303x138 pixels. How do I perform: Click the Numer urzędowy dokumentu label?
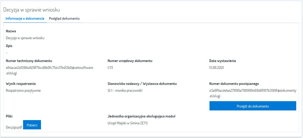tap(130, 61)
